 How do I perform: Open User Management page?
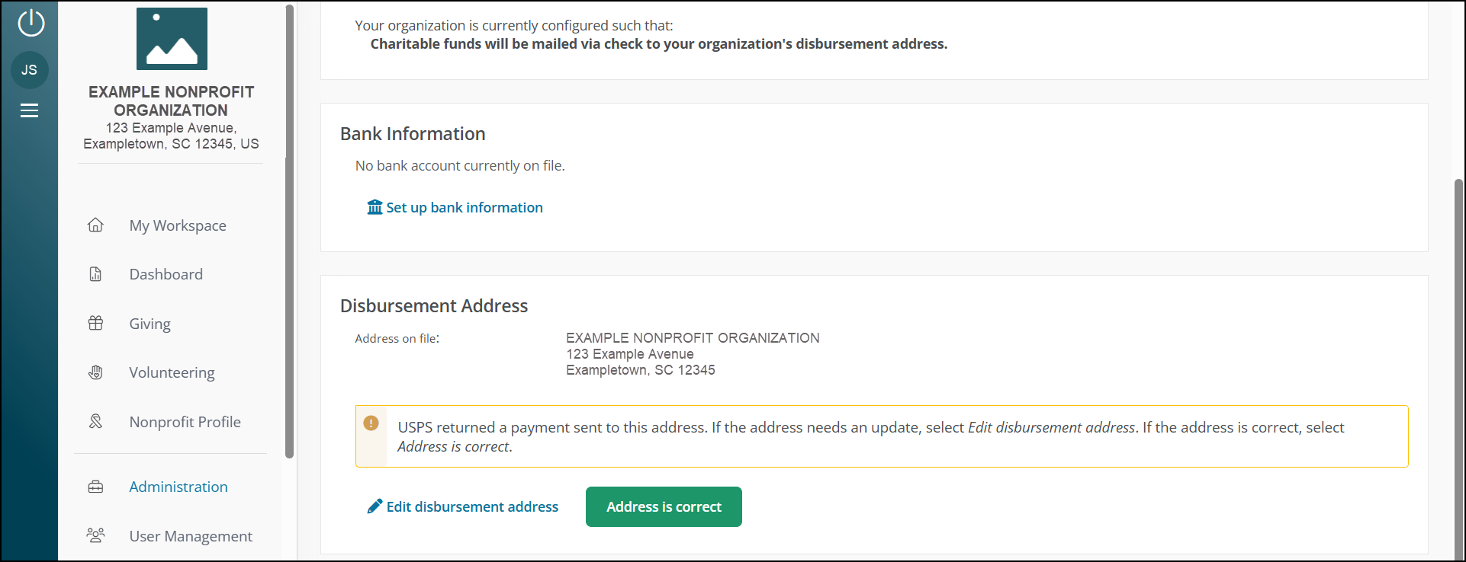click(x=191, y=536)
